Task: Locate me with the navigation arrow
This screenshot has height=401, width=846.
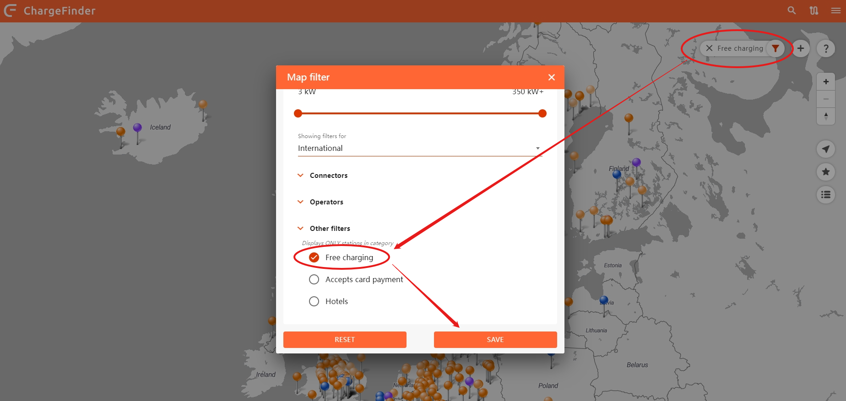Action: tap(826, 149)
